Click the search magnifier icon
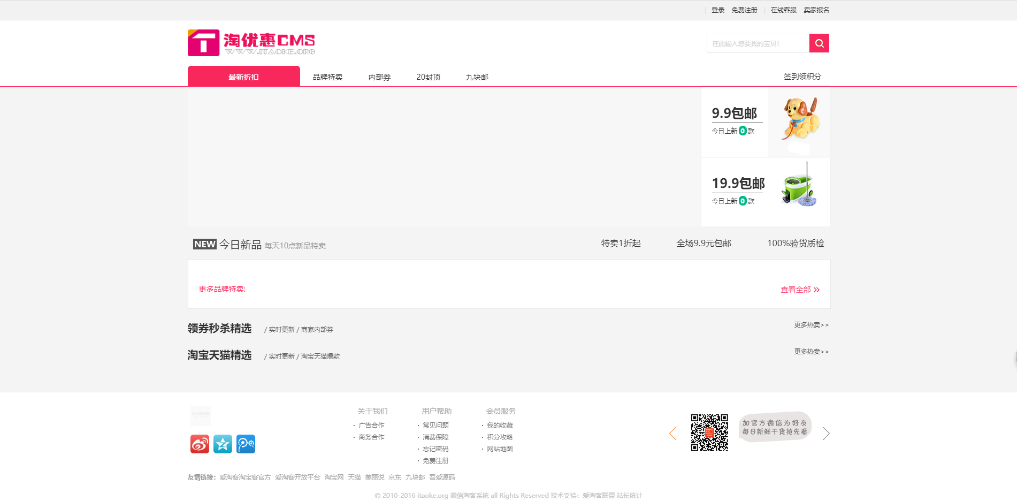This screenshot has height=501, width=1017. point(819,43)
